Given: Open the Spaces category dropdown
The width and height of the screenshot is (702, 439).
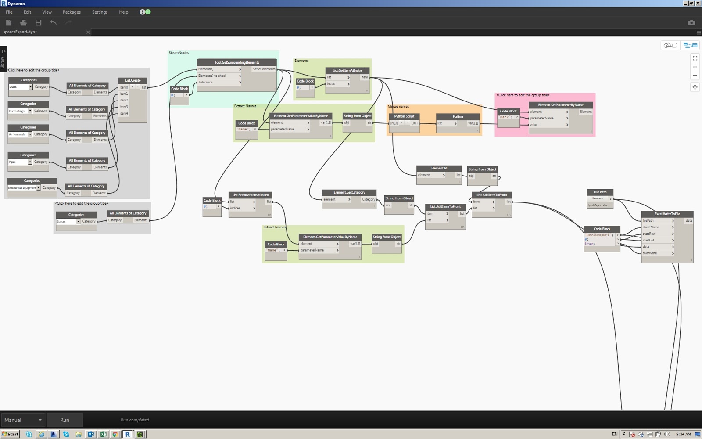Looking at the screenshot, I should point(78,222).
